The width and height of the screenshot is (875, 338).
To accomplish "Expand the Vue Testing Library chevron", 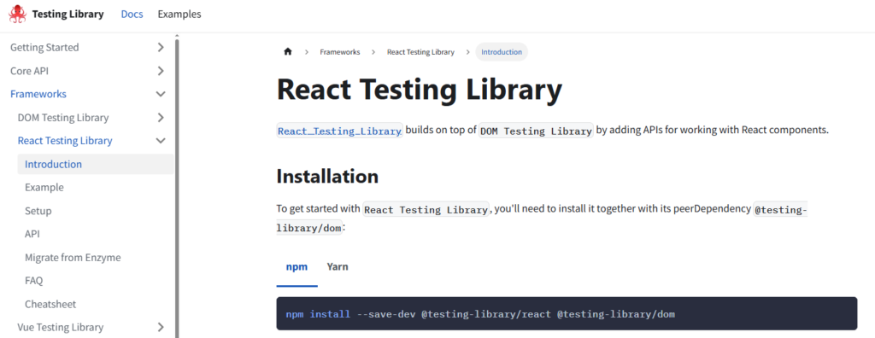I will coord(161,328).
